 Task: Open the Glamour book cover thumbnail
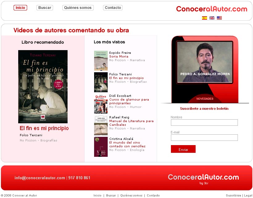pos(101,104)
